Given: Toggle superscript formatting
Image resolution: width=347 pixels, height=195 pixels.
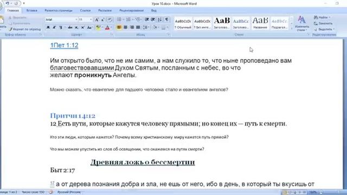Looking at the screenshot, I should click(82, 28).
